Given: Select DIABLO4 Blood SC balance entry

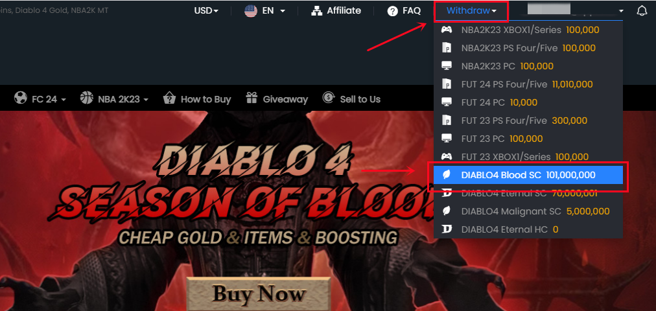Looking at the screenshot, I should click(x=528, y=175).
